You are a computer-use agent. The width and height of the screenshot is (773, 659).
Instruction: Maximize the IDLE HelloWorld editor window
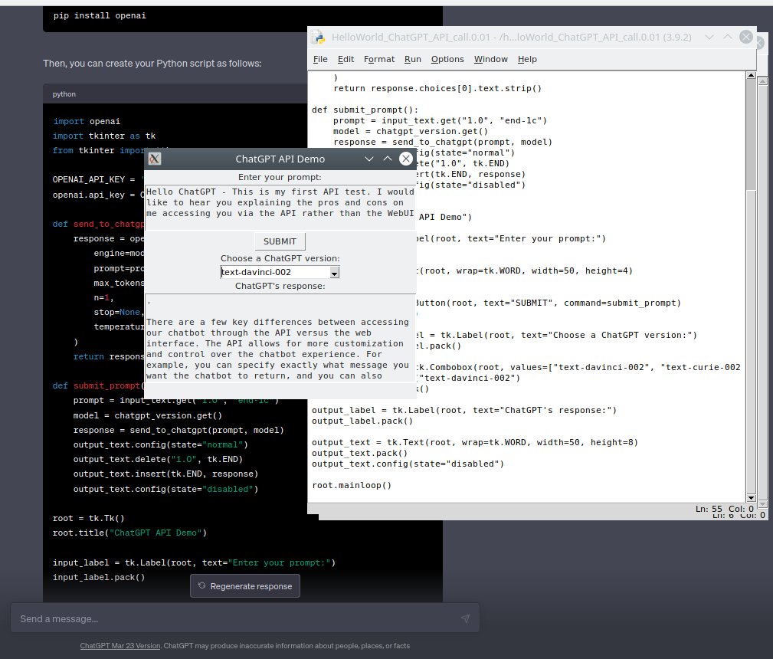coord(728,37)
